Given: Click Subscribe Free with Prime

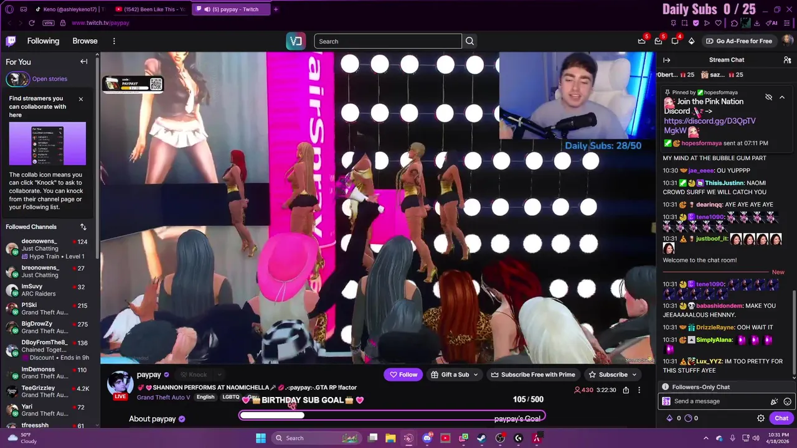Looking at the screenshot, I should (x=533, y=375).
